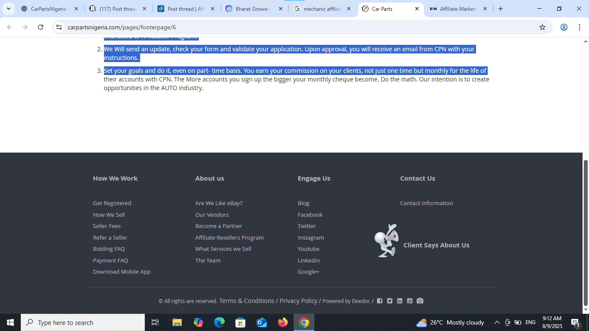Open File Explorer from taskbar
589x331 pixels.
point(177,322)
